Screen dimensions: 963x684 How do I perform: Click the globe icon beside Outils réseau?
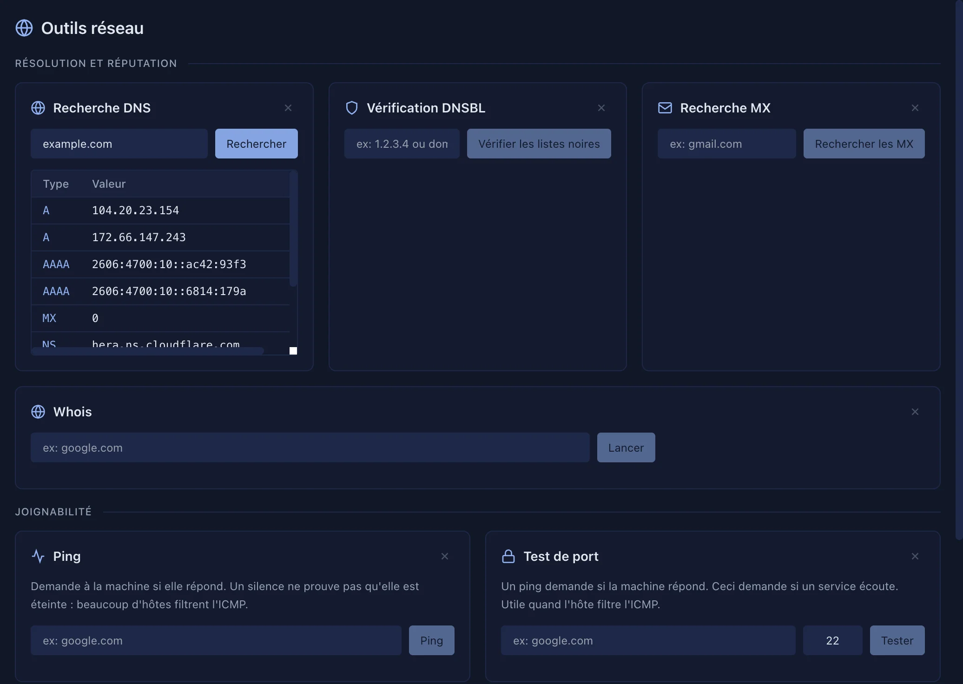(x=24, y=28)
